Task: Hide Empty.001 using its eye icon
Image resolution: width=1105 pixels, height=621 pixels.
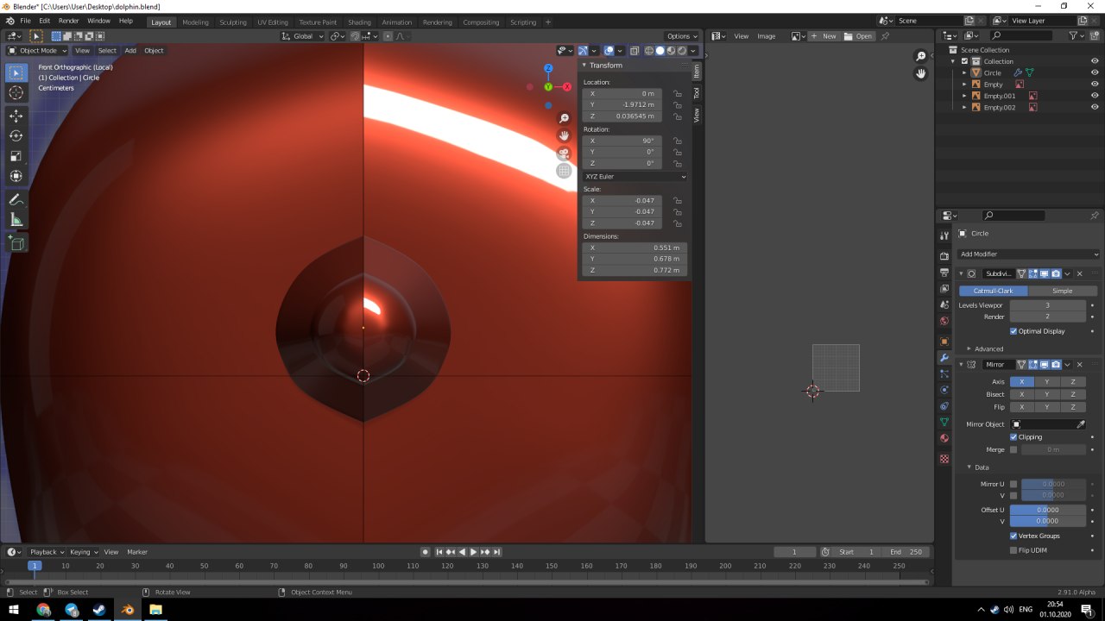Action: point(1095,96)
